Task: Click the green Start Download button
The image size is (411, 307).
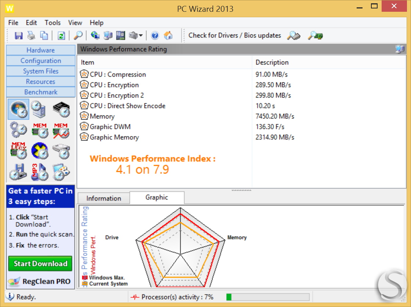Action: [40, 263]
